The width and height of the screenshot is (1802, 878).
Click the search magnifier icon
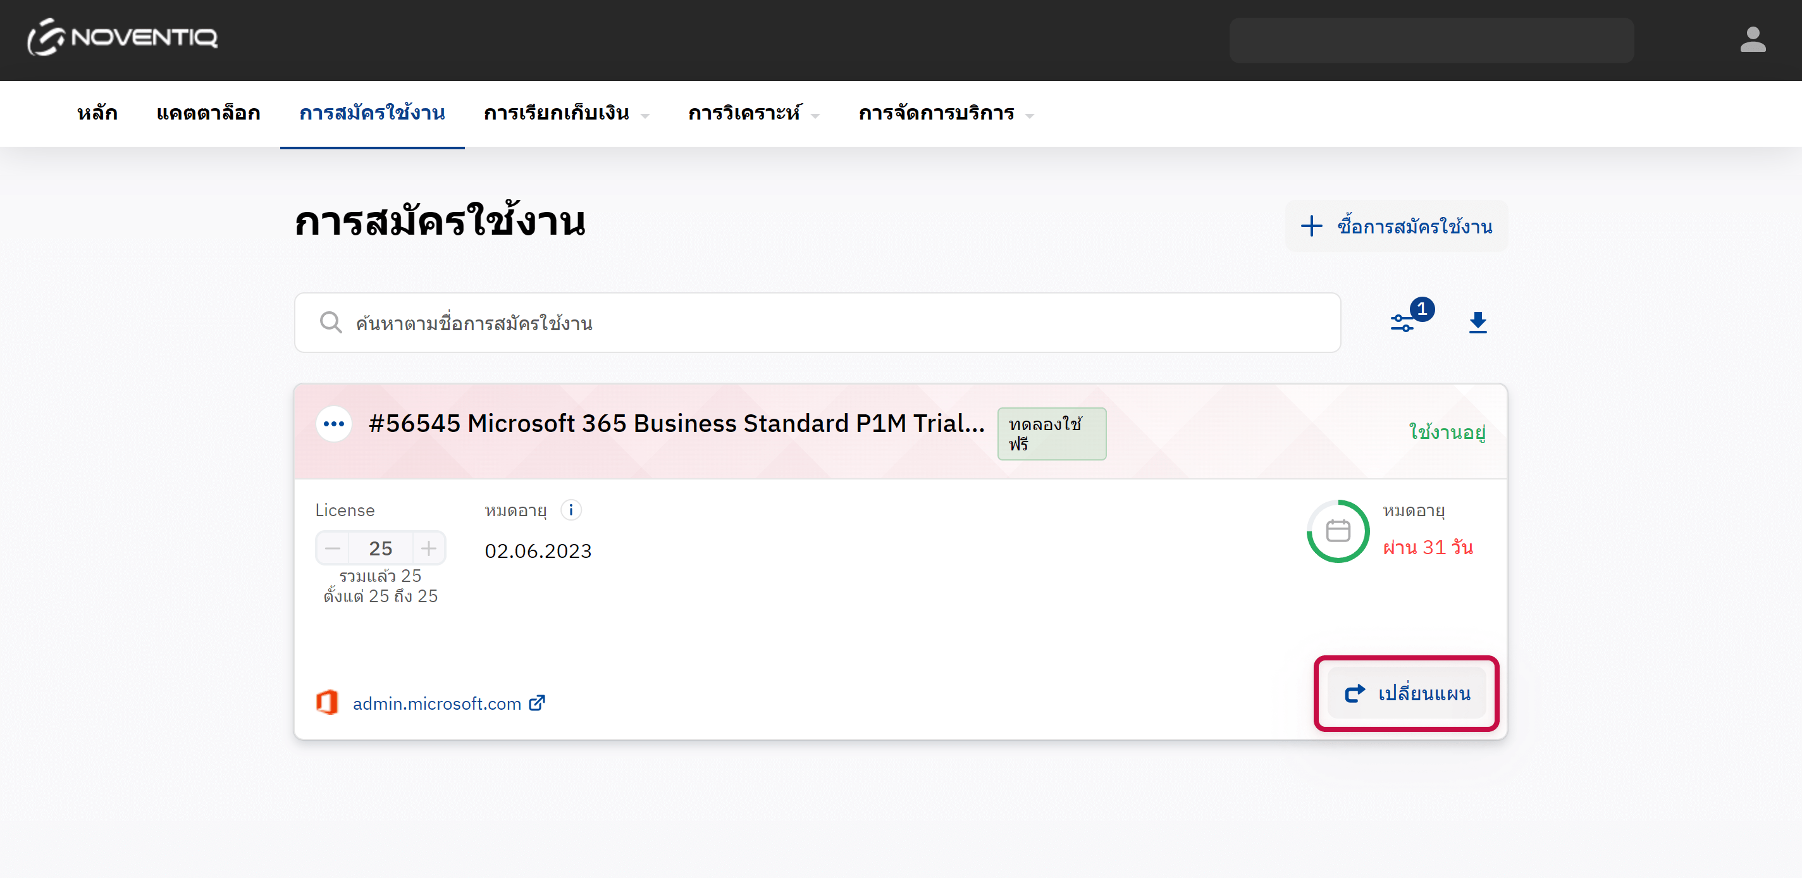pos(330,323)
